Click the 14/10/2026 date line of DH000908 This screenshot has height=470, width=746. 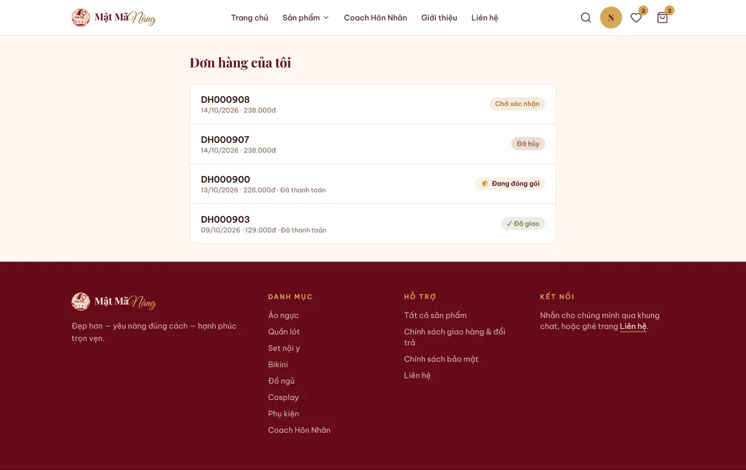click(238, 110)
